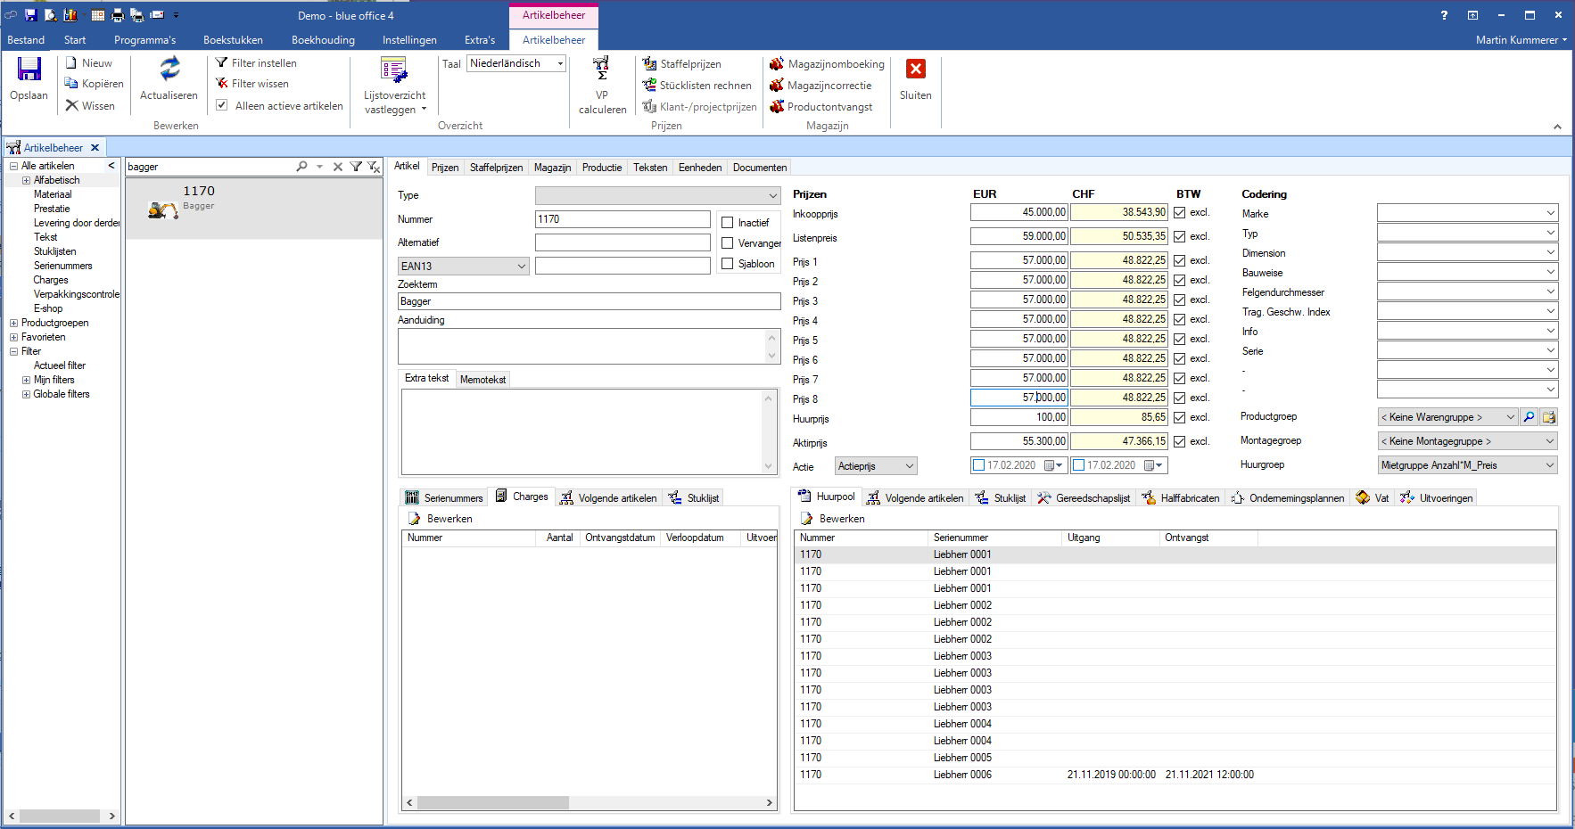Open Lijstoverzicht vastleggen
Viewport: 1575px width, 829px height.
(x=394, y=71)
